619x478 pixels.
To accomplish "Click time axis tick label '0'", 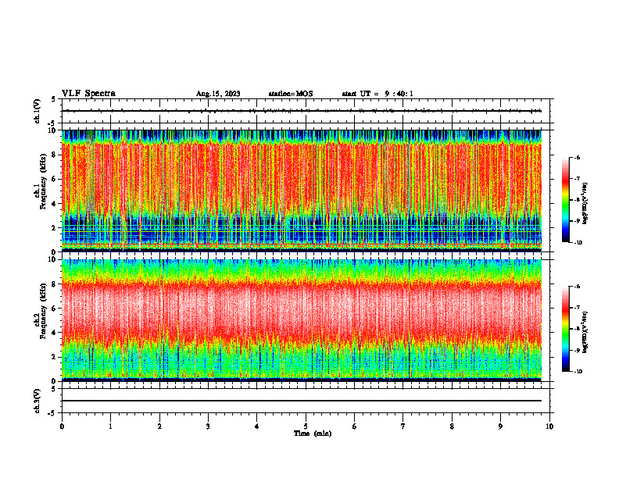I will [x=62, y=426].
